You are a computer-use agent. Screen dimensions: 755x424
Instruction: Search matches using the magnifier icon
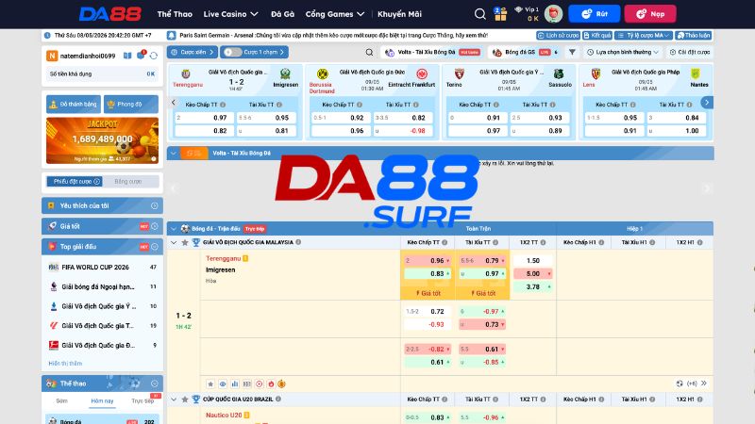(369, 52)
